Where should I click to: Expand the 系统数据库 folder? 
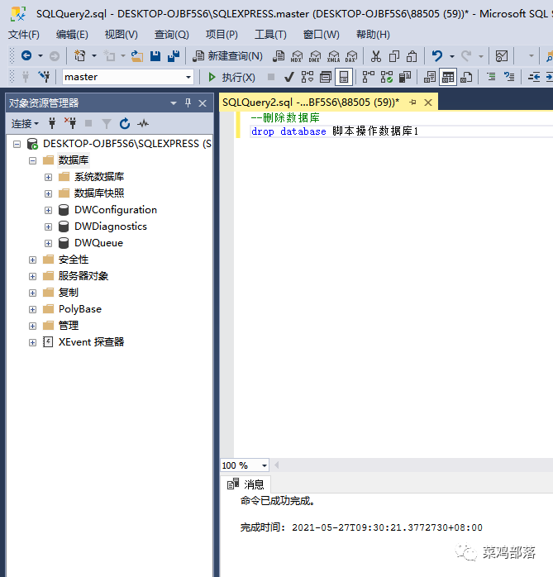(48, 178)
